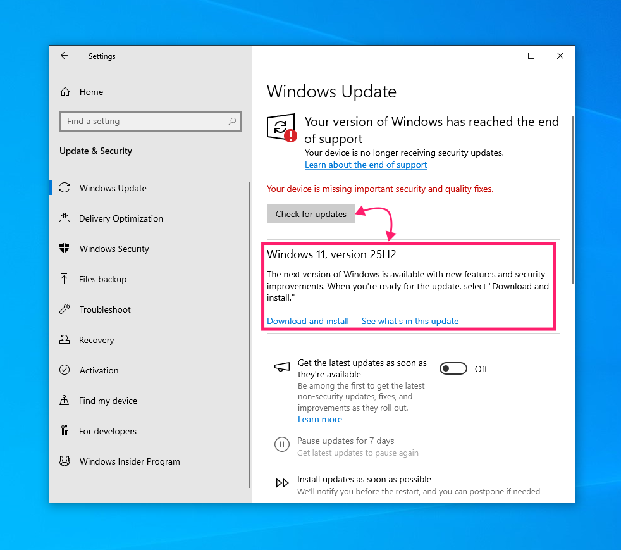Click the Windows Update sync icon
This screenshot has width=621, height=550.
pyautogui.click(x=65, y=187)
